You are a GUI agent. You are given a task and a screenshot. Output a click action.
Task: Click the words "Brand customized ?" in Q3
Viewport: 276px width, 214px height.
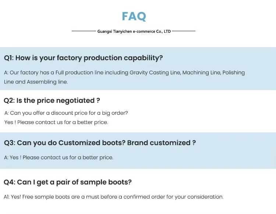coord(162,143)
